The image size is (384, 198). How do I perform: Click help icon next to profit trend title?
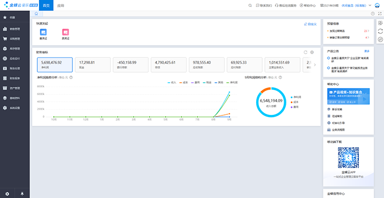71,77
